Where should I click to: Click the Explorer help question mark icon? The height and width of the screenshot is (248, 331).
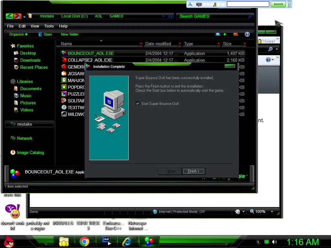[247, 34]
